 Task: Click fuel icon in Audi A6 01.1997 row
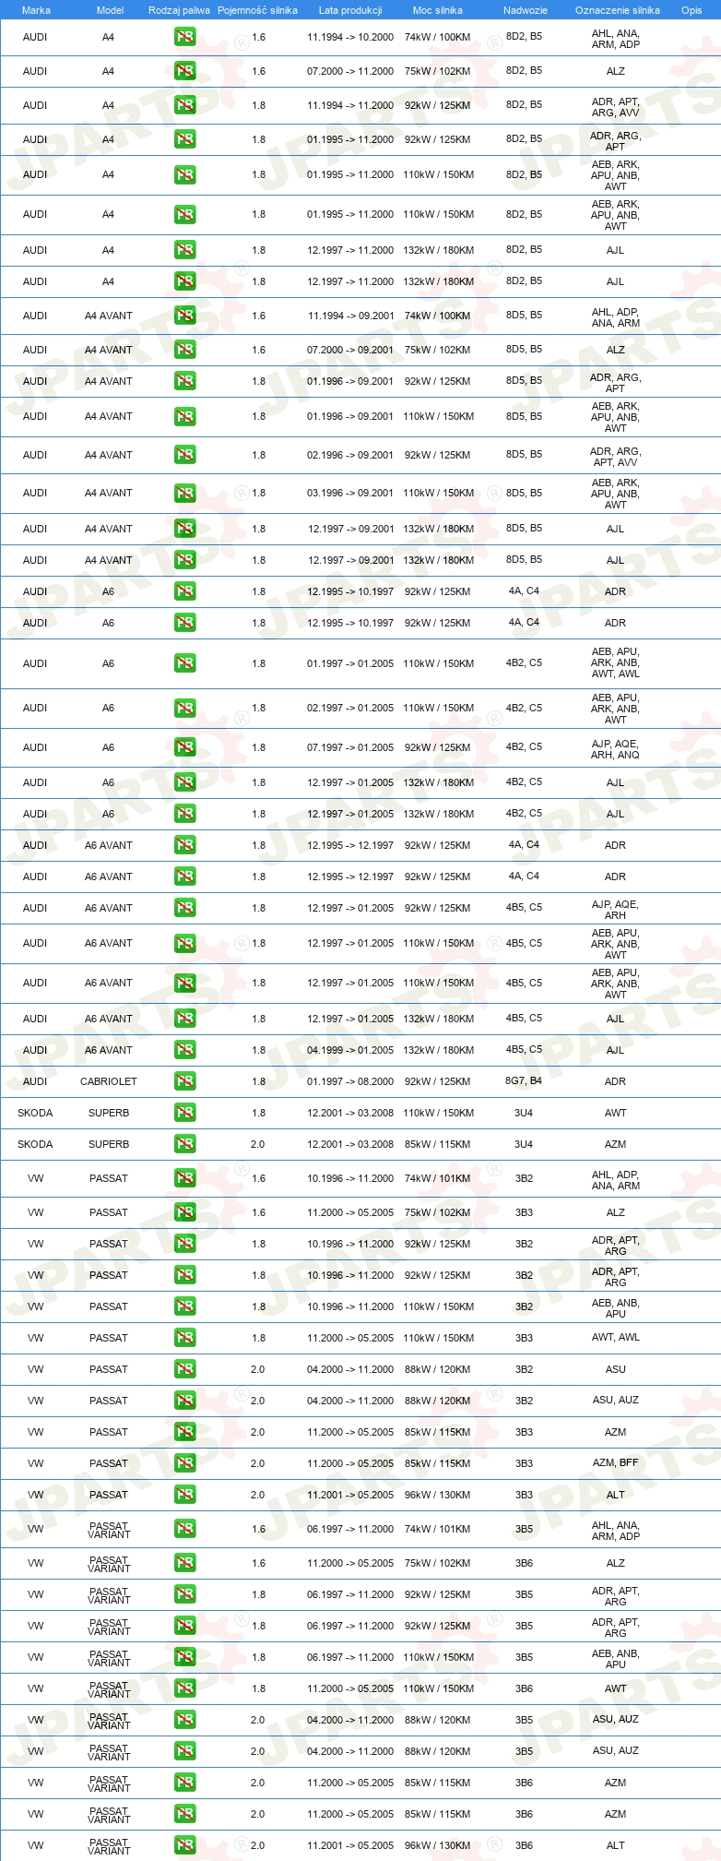click(x=184, y=663)
